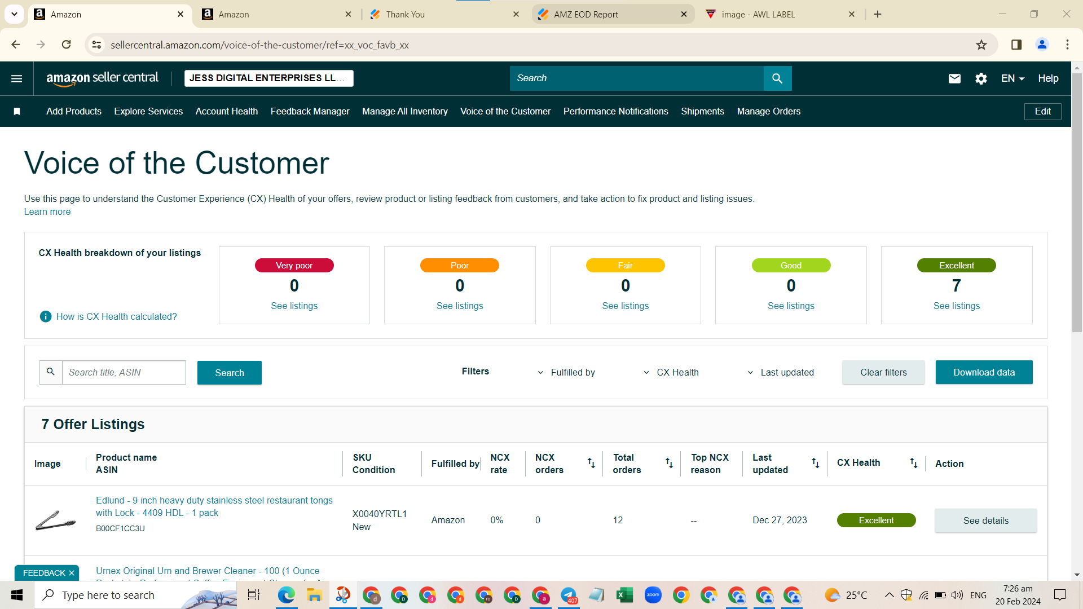Click the Windows taskbar search box
The height and width of the screenshot is (609, 1083).
coord(135,595)
